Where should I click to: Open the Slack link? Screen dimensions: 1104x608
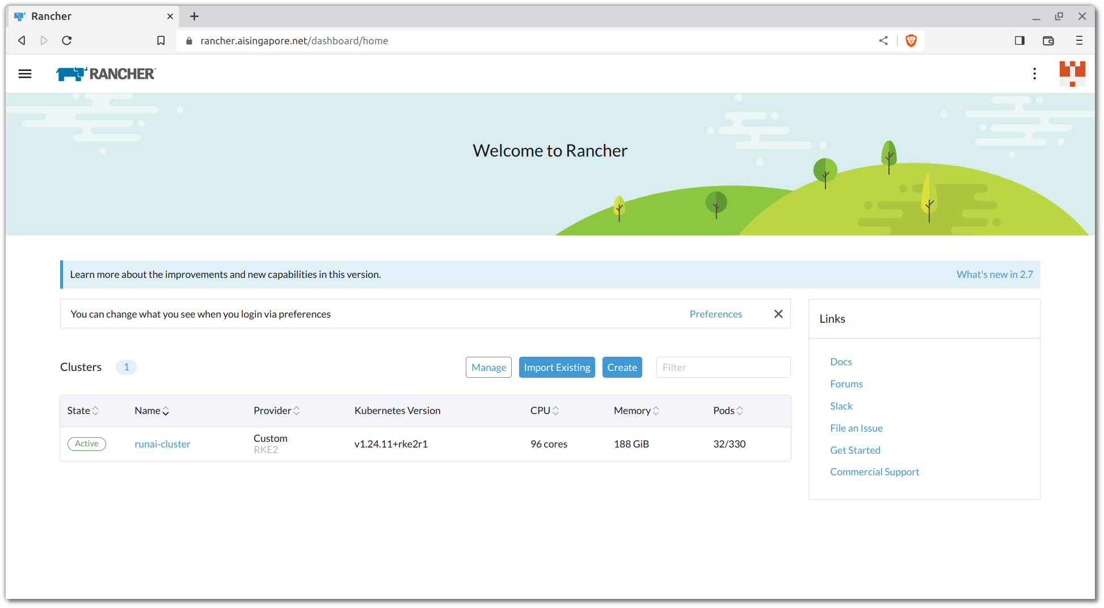click(x=841, y=406)
